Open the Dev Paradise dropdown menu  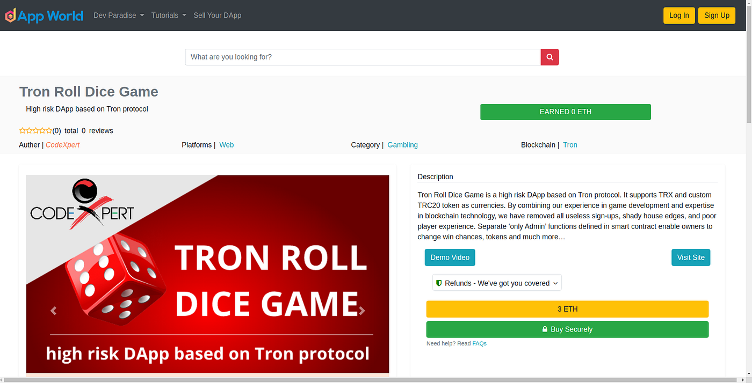pyautogui.click(x=119, y=16)
